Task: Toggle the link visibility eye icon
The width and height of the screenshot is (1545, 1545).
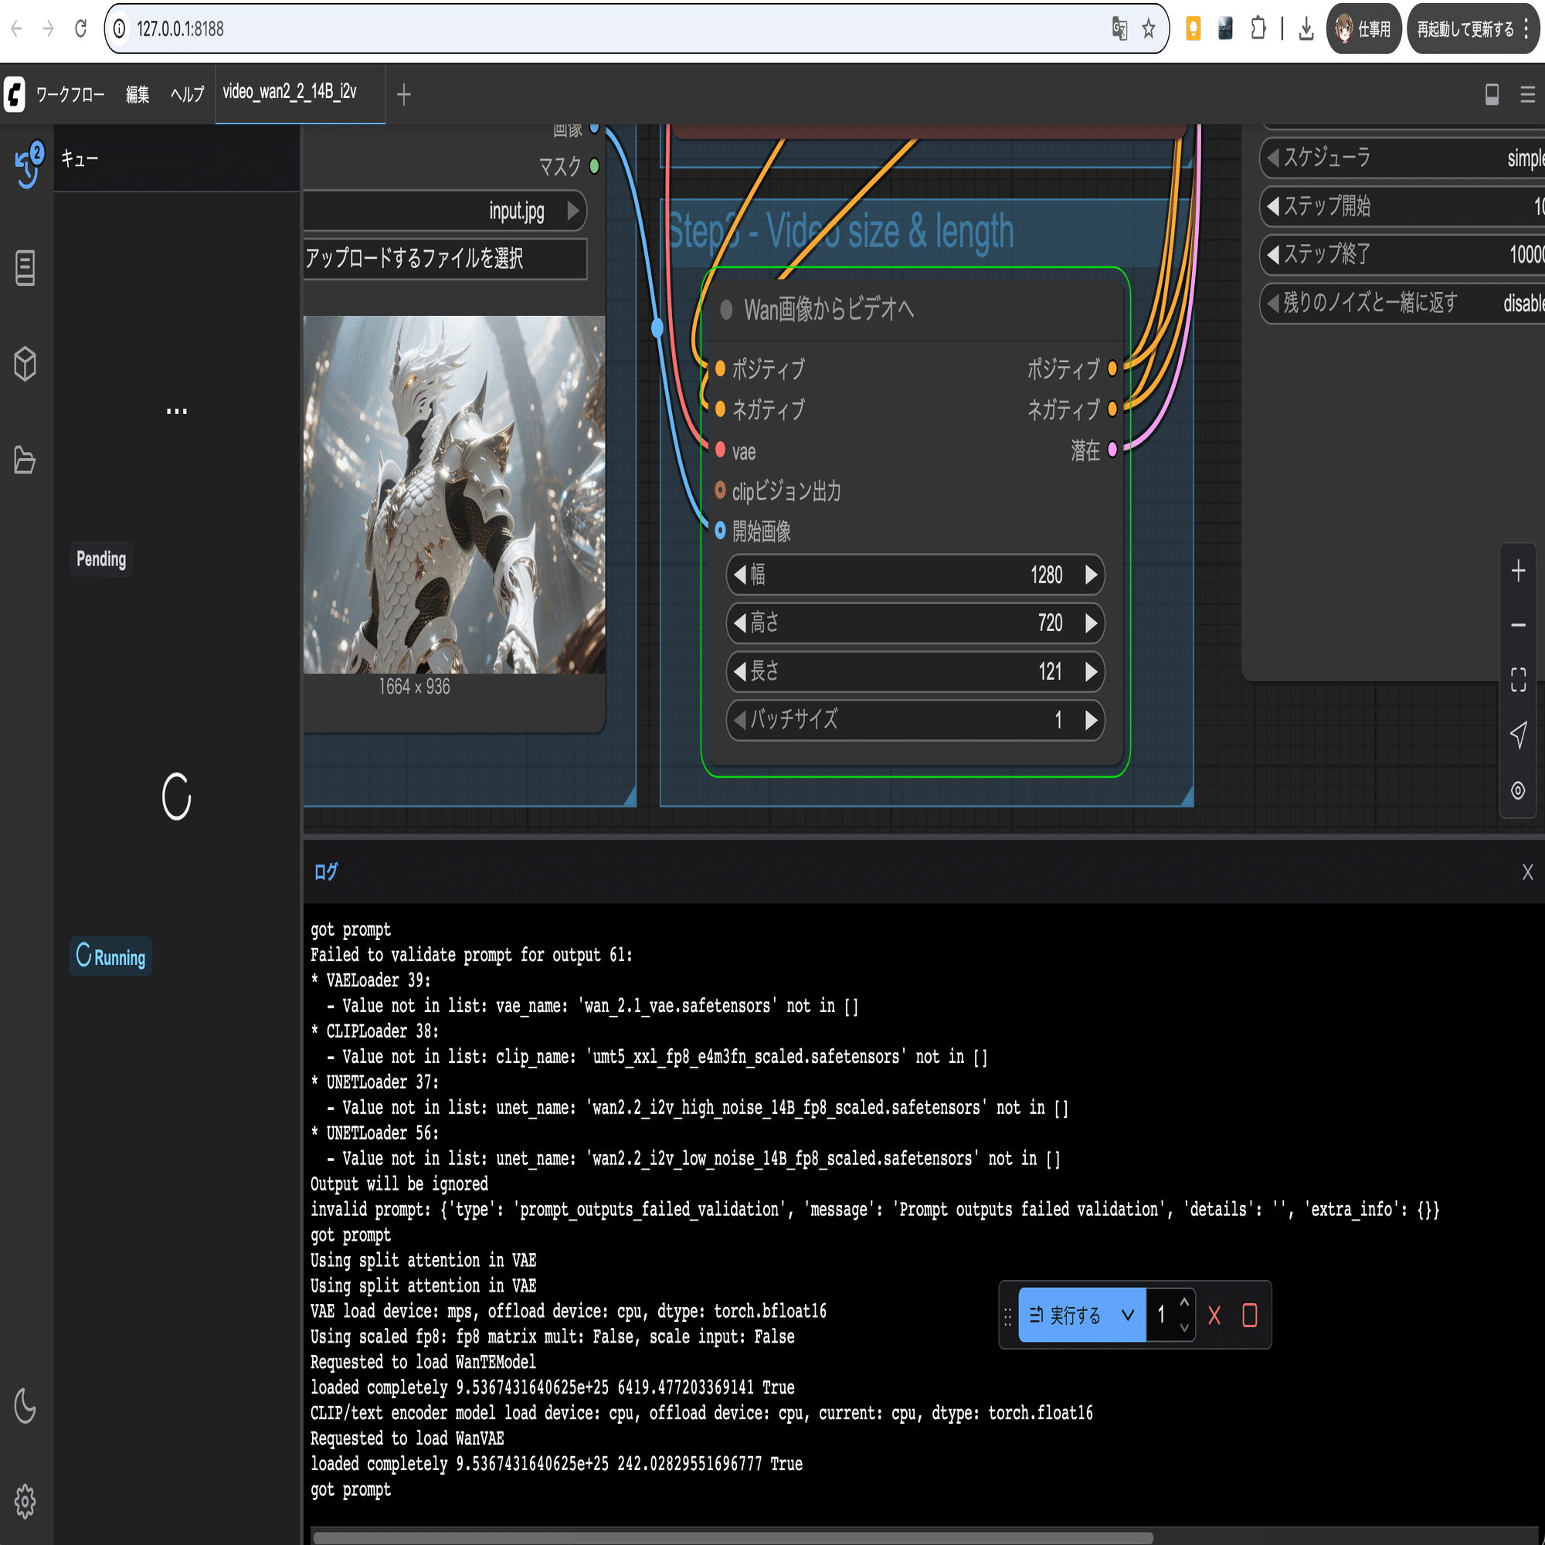Action: pyautogui.click(x=1518, y=790)
